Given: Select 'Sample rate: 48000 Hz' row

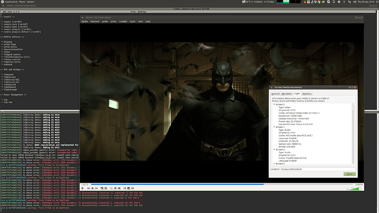Looking at the screenshot, I should tap(289, 144).
